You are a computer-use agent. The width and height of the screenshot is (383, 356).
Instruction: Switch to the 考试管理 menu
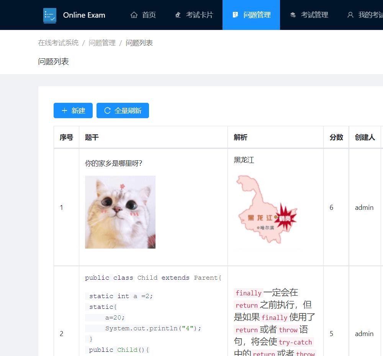314,15
